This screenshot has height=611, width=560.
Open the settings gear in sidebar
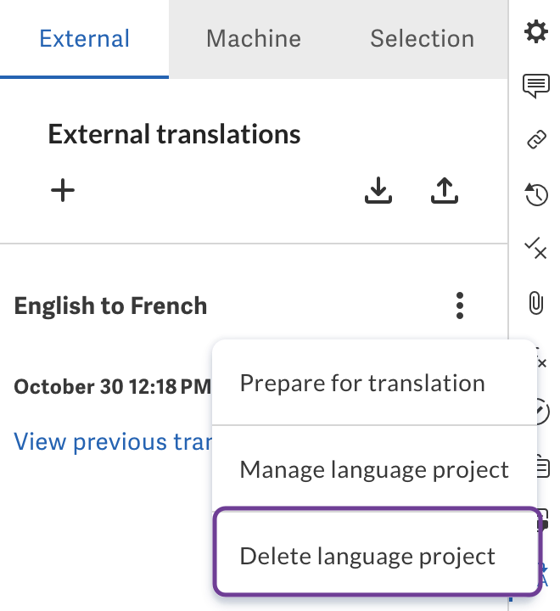point(535,33)
